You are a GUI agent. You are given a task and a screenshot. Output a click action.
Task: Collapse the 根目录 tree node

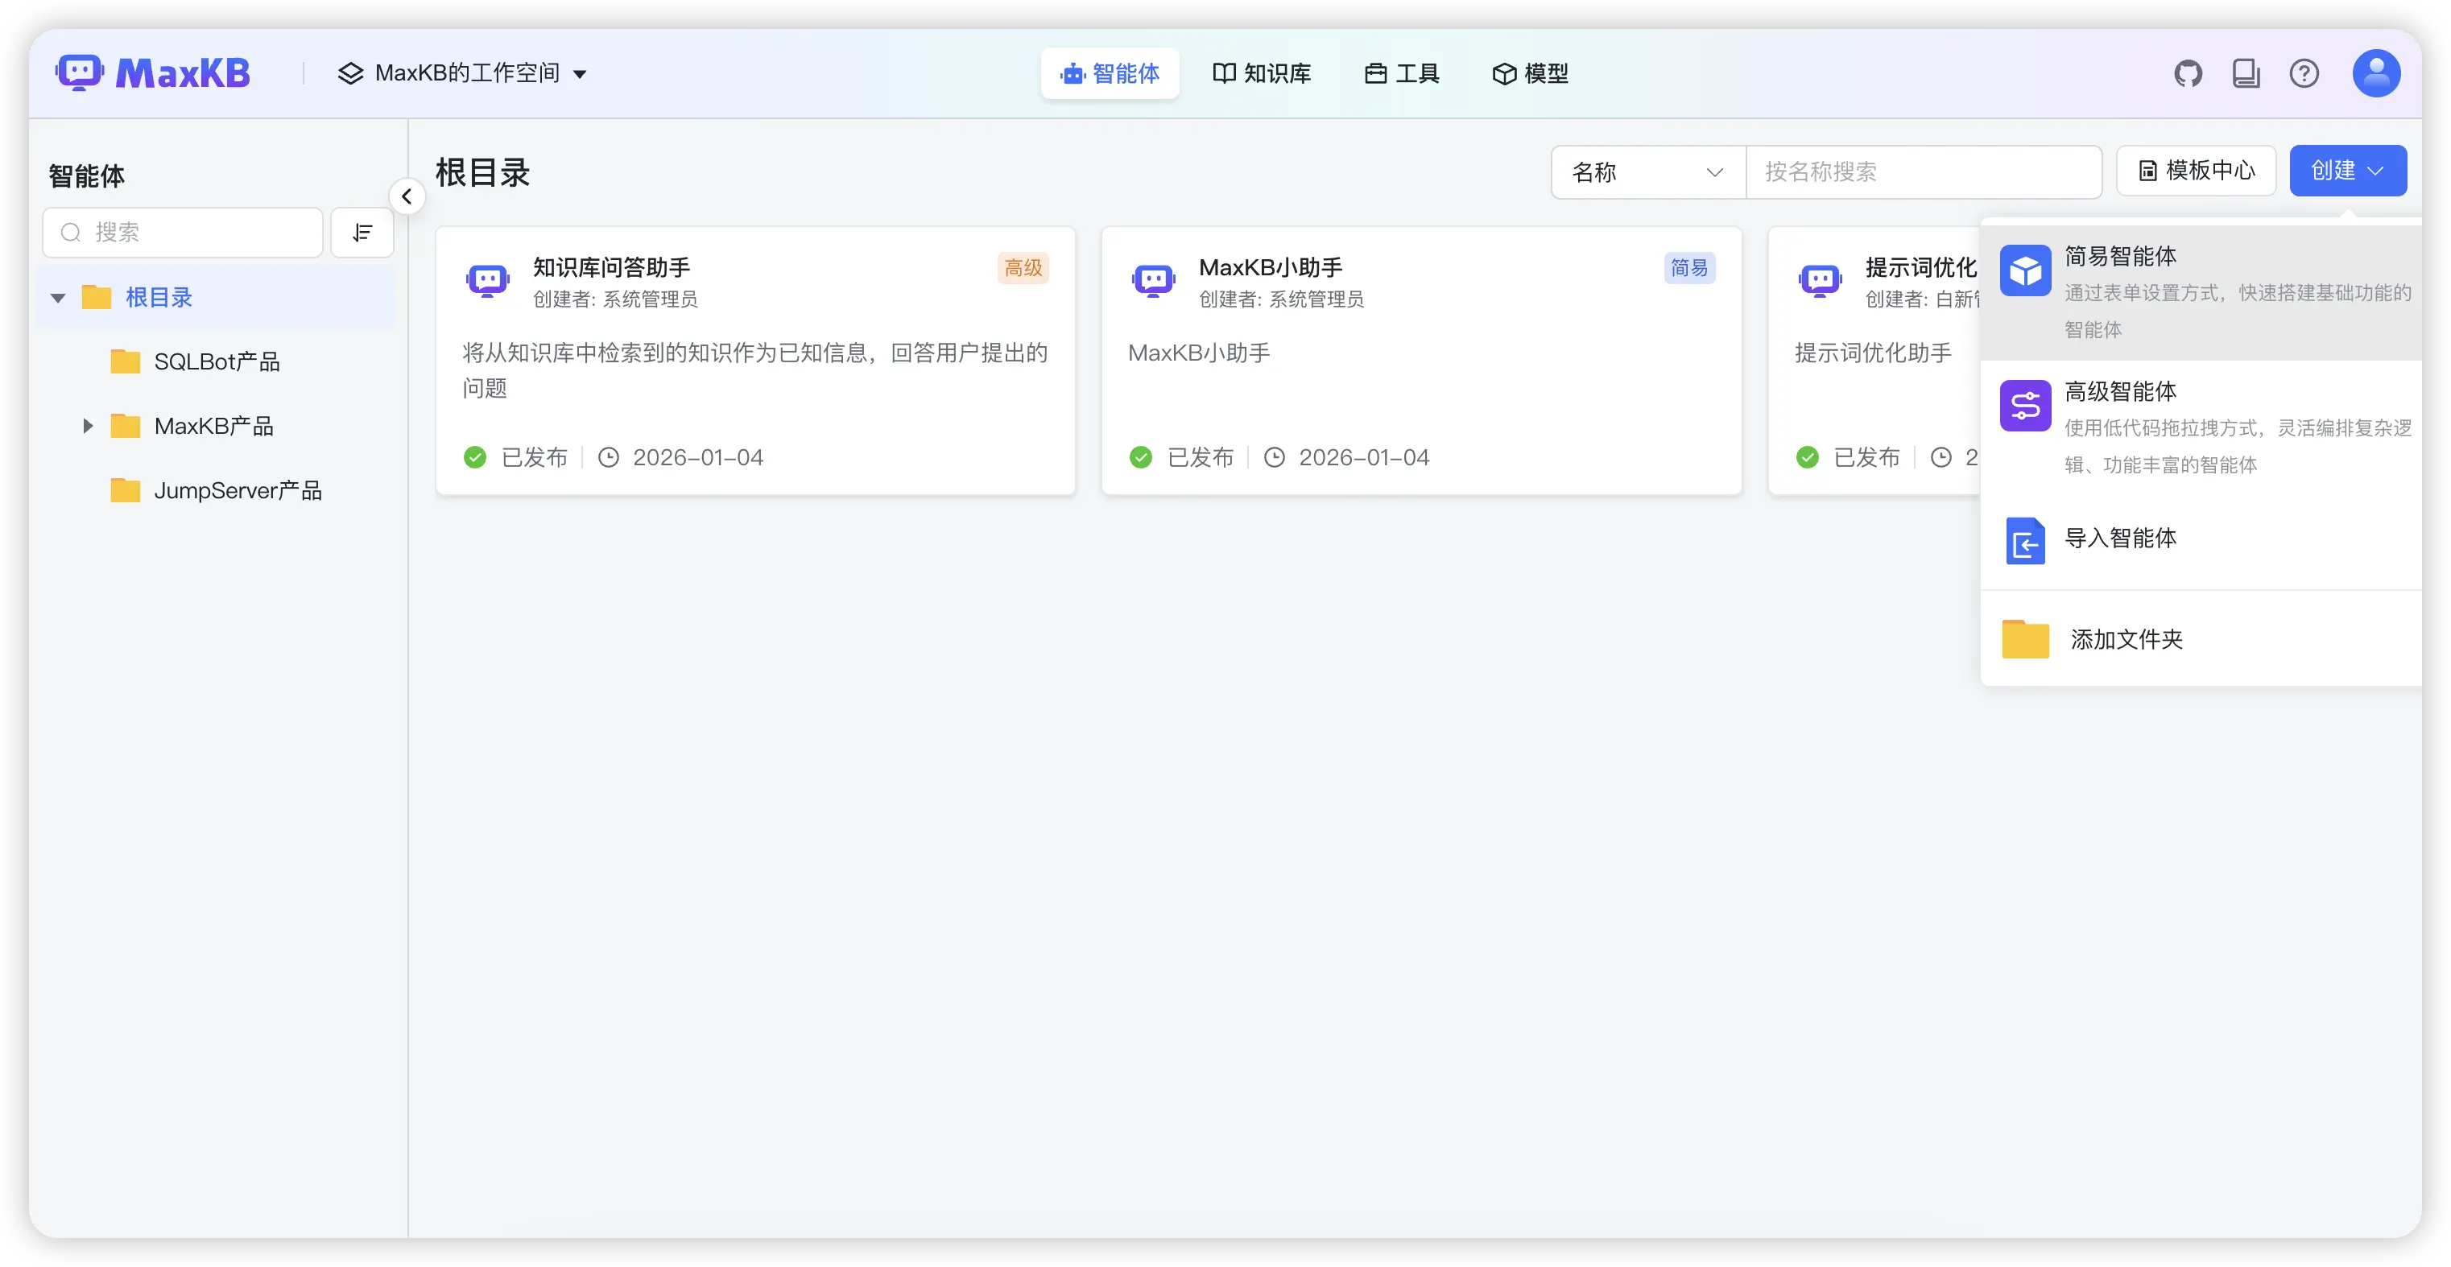click(58, 297)
